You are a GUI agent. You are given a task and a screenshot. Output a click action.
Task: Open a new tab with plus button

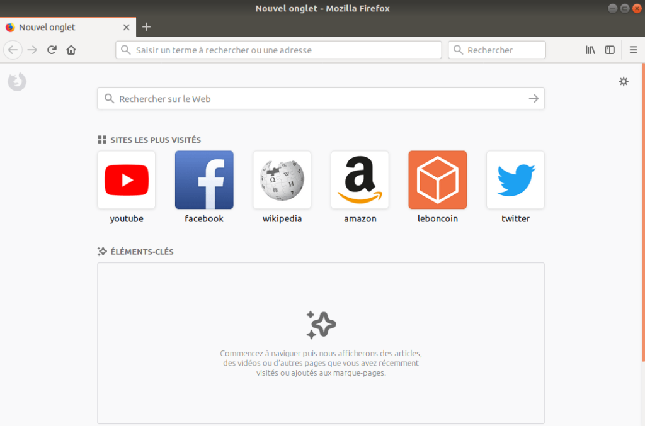point(146,27)
